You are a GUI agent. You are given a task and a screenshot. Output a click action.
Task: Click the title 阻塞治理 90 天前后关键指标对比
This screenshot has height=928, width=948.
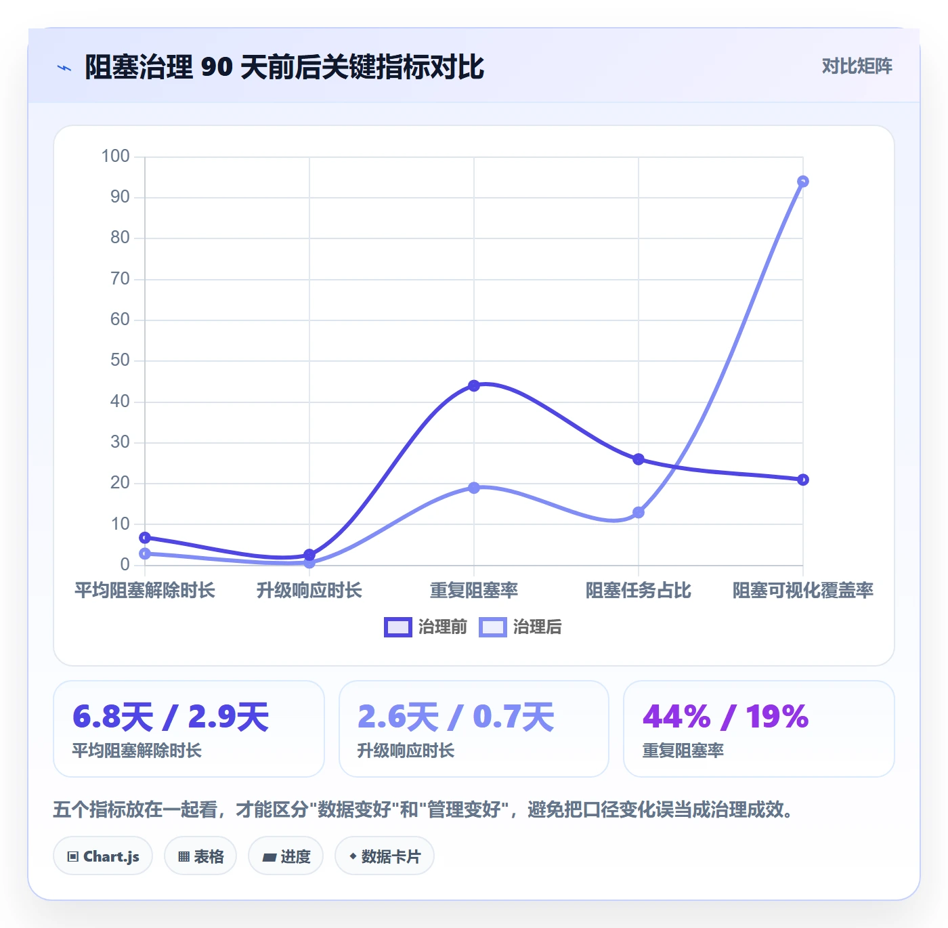284,67
